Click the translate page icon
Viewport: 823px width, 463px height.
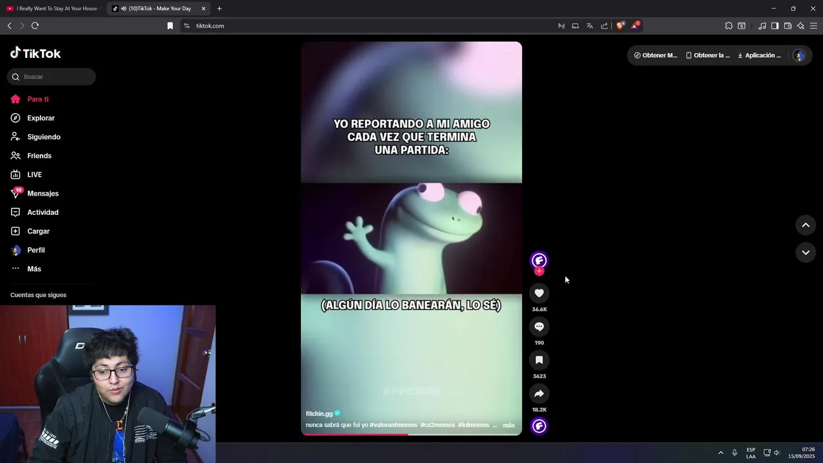pos(590,26)
